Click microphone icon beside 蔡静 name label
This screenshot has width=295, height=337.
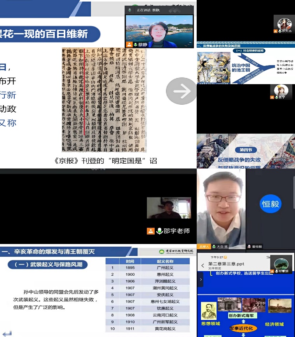point(135,45)
